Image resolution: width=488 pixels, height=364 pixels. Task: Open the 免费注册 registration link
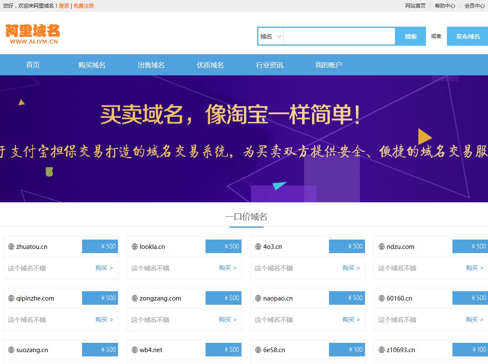[x=84, y=6]
